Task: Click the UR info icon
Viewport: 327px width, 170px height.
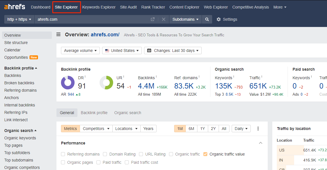Action: 124,77
